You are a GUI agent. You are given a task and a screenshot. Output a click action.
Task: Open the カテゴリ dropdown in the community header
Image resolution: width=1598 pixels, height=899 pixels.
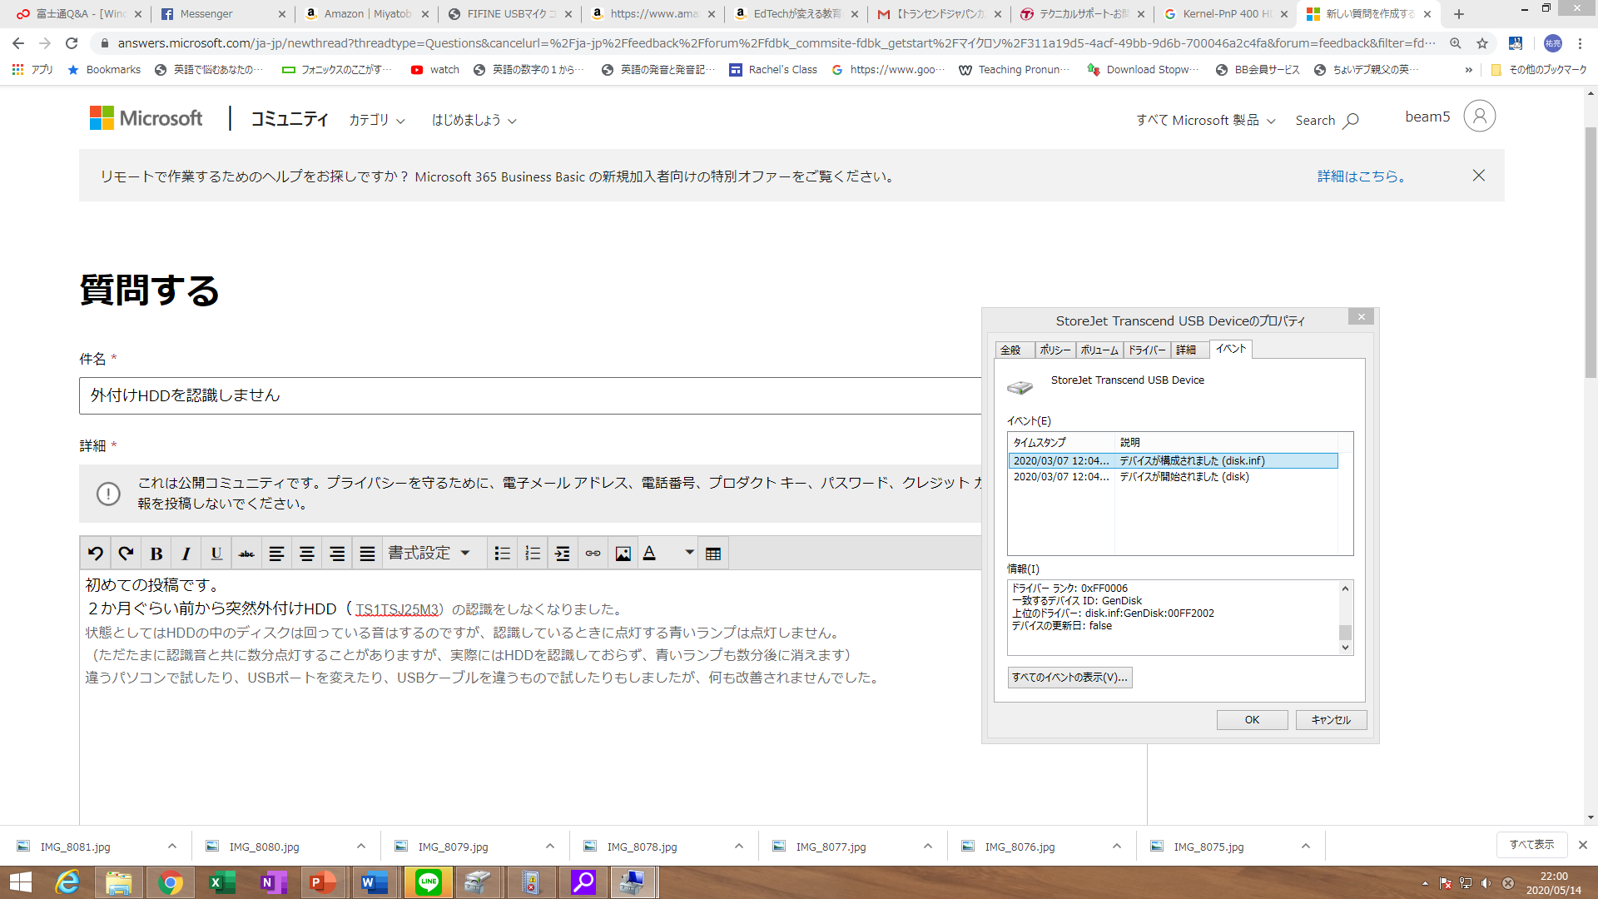point(375,119)
